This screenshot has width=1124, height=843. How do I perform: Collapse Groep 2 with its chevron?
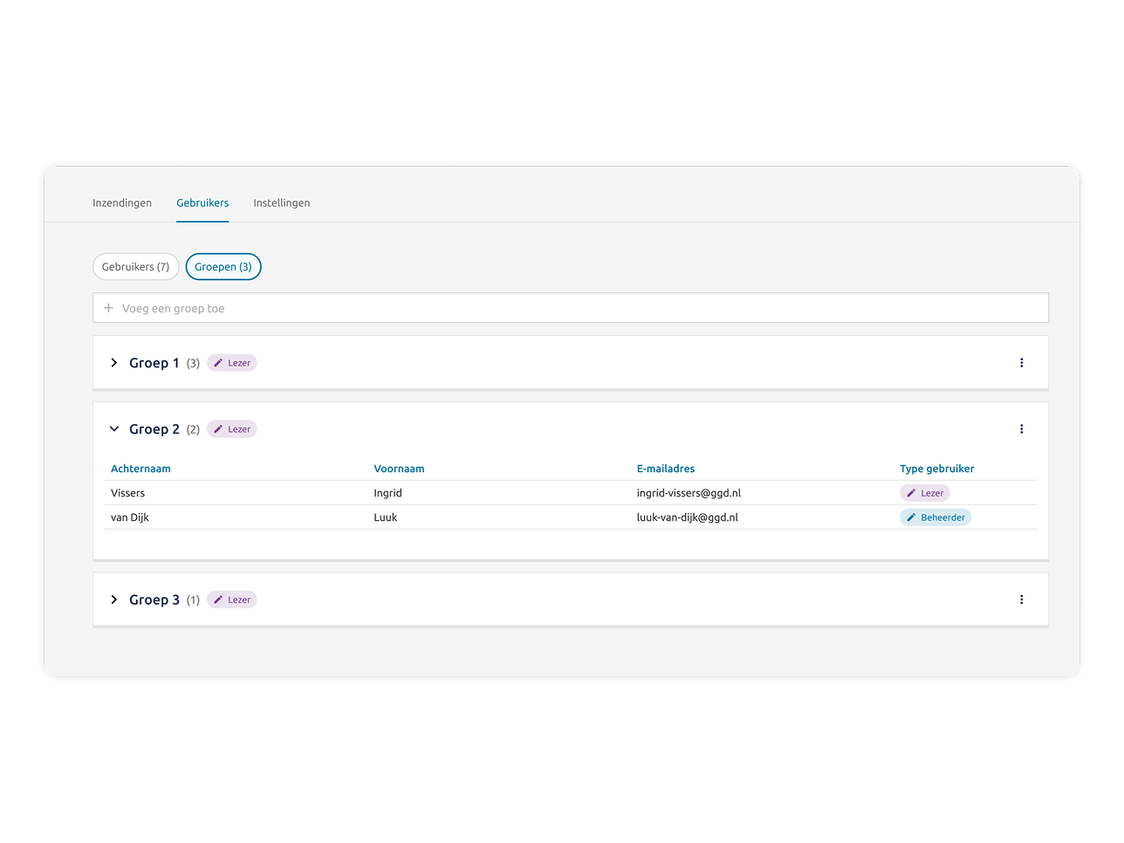[114, 429]
